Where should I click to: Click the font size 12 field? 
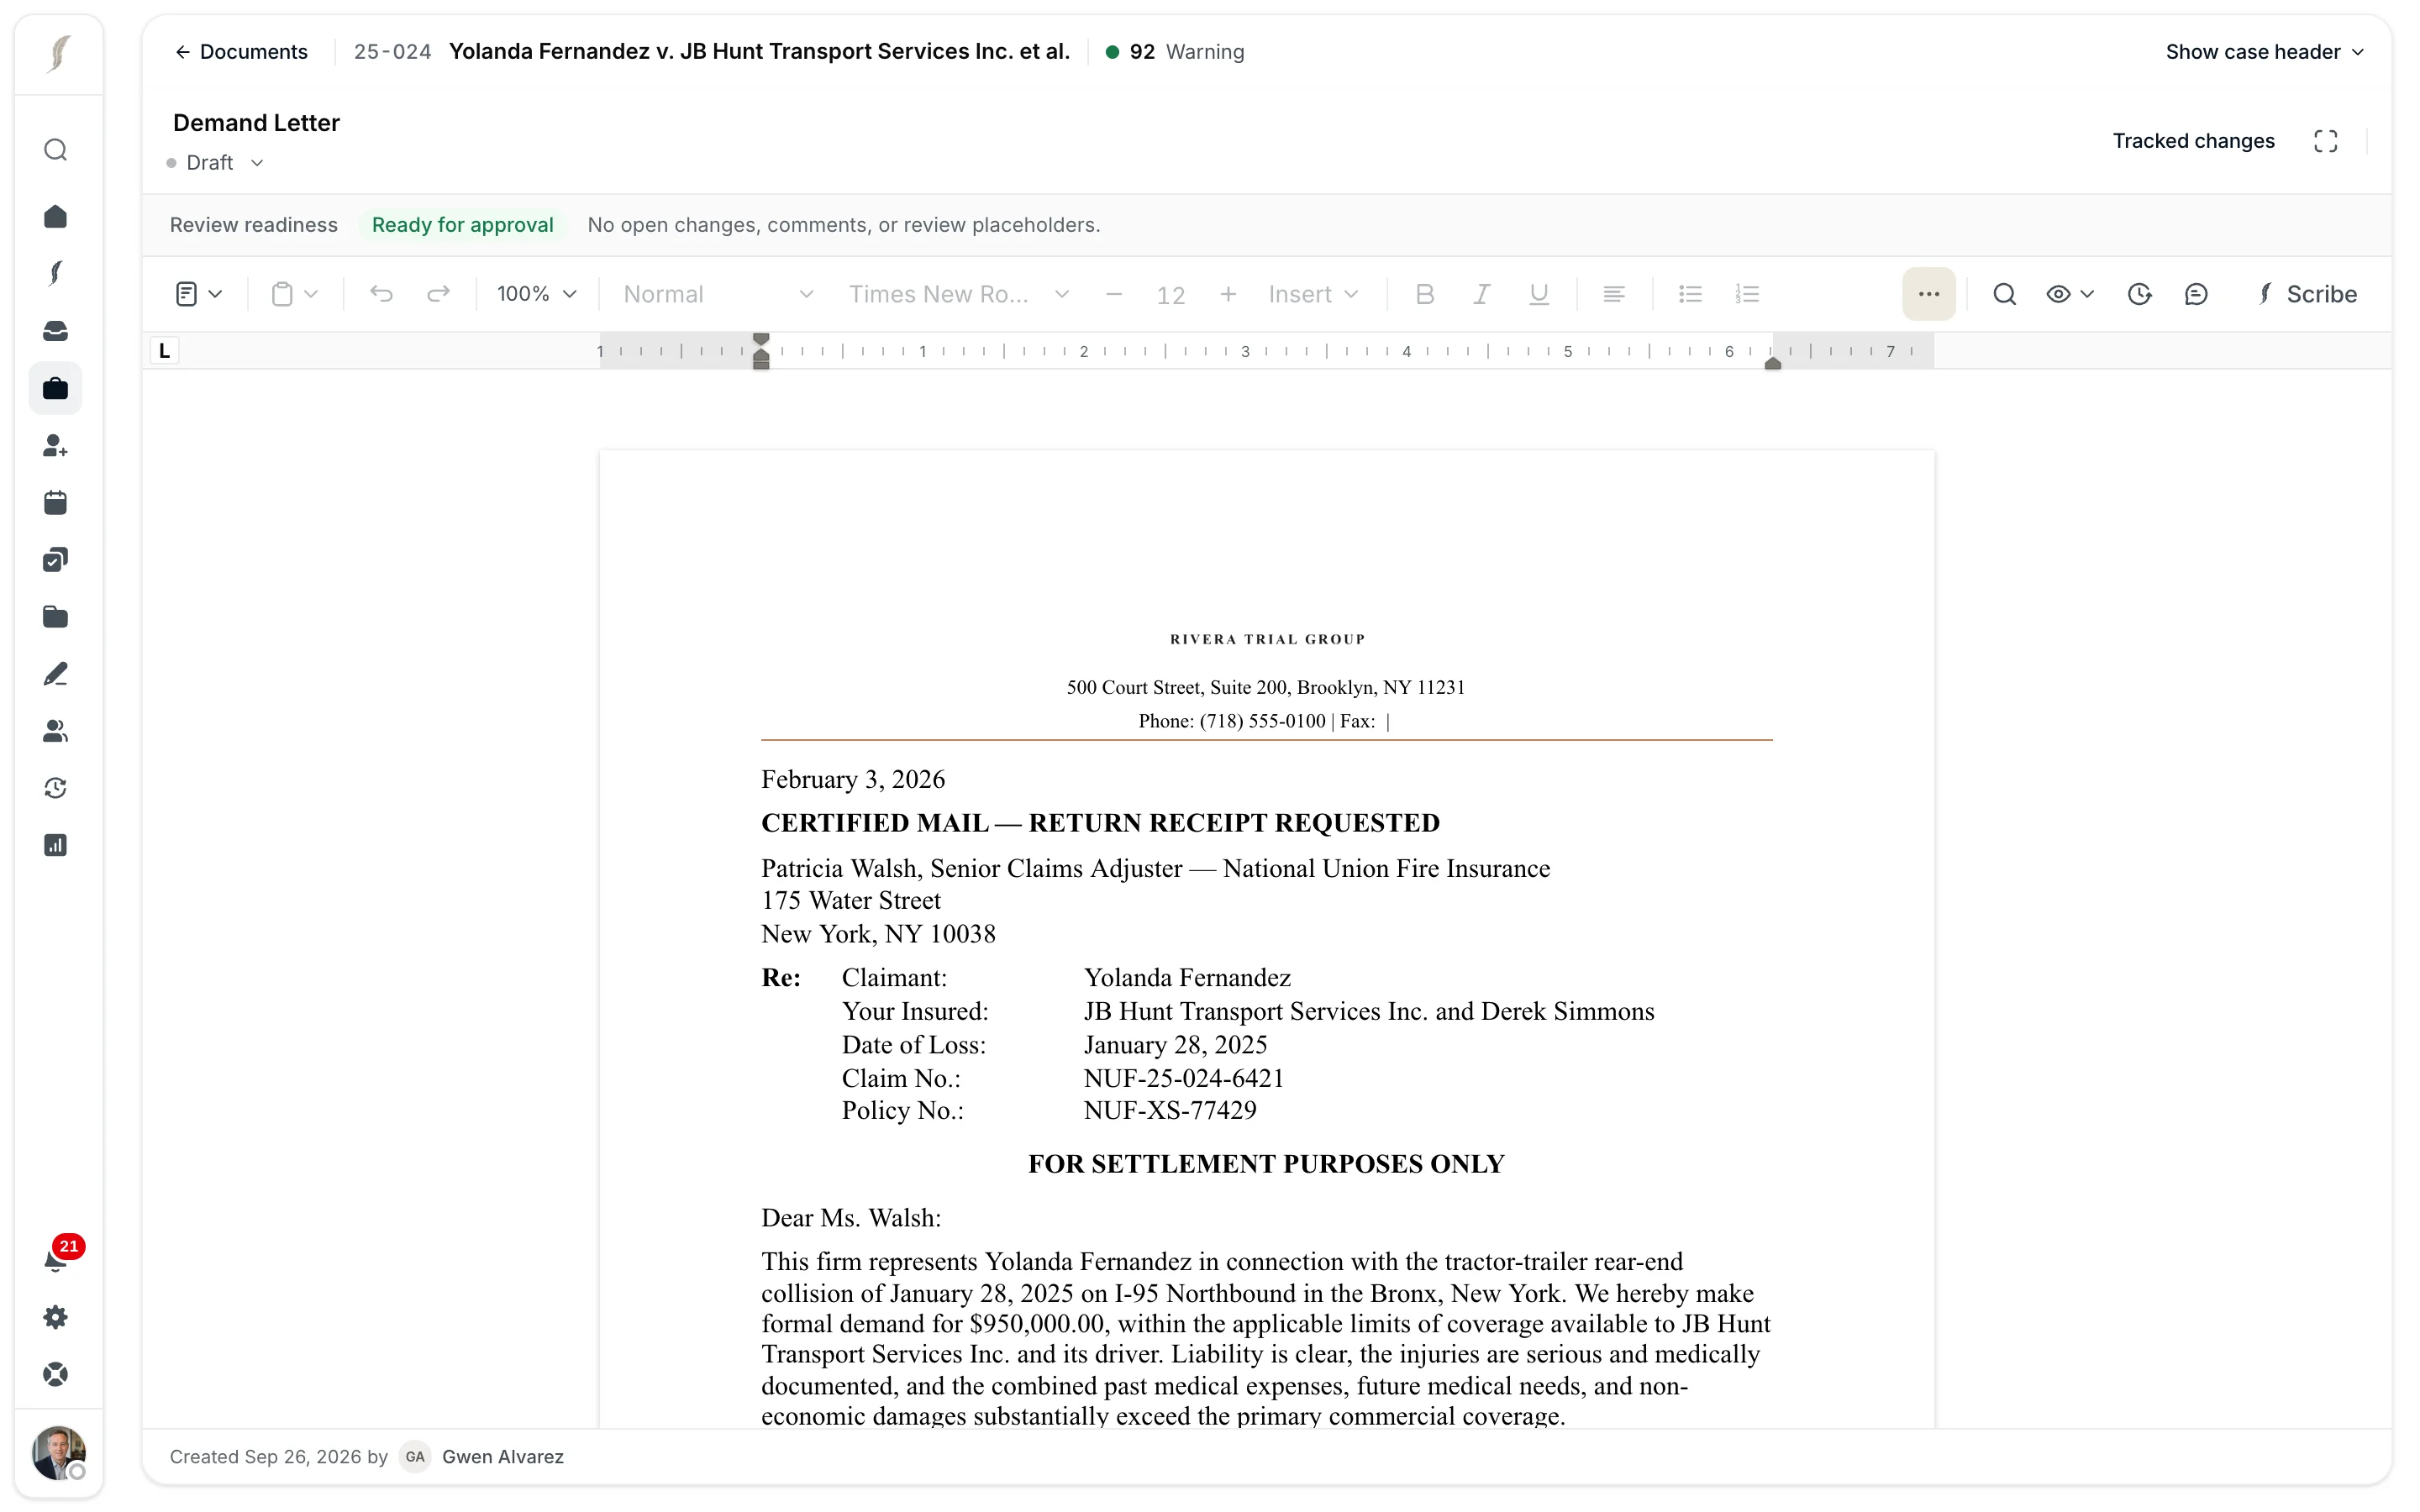pyautogui.click(x=1171, y=295)
